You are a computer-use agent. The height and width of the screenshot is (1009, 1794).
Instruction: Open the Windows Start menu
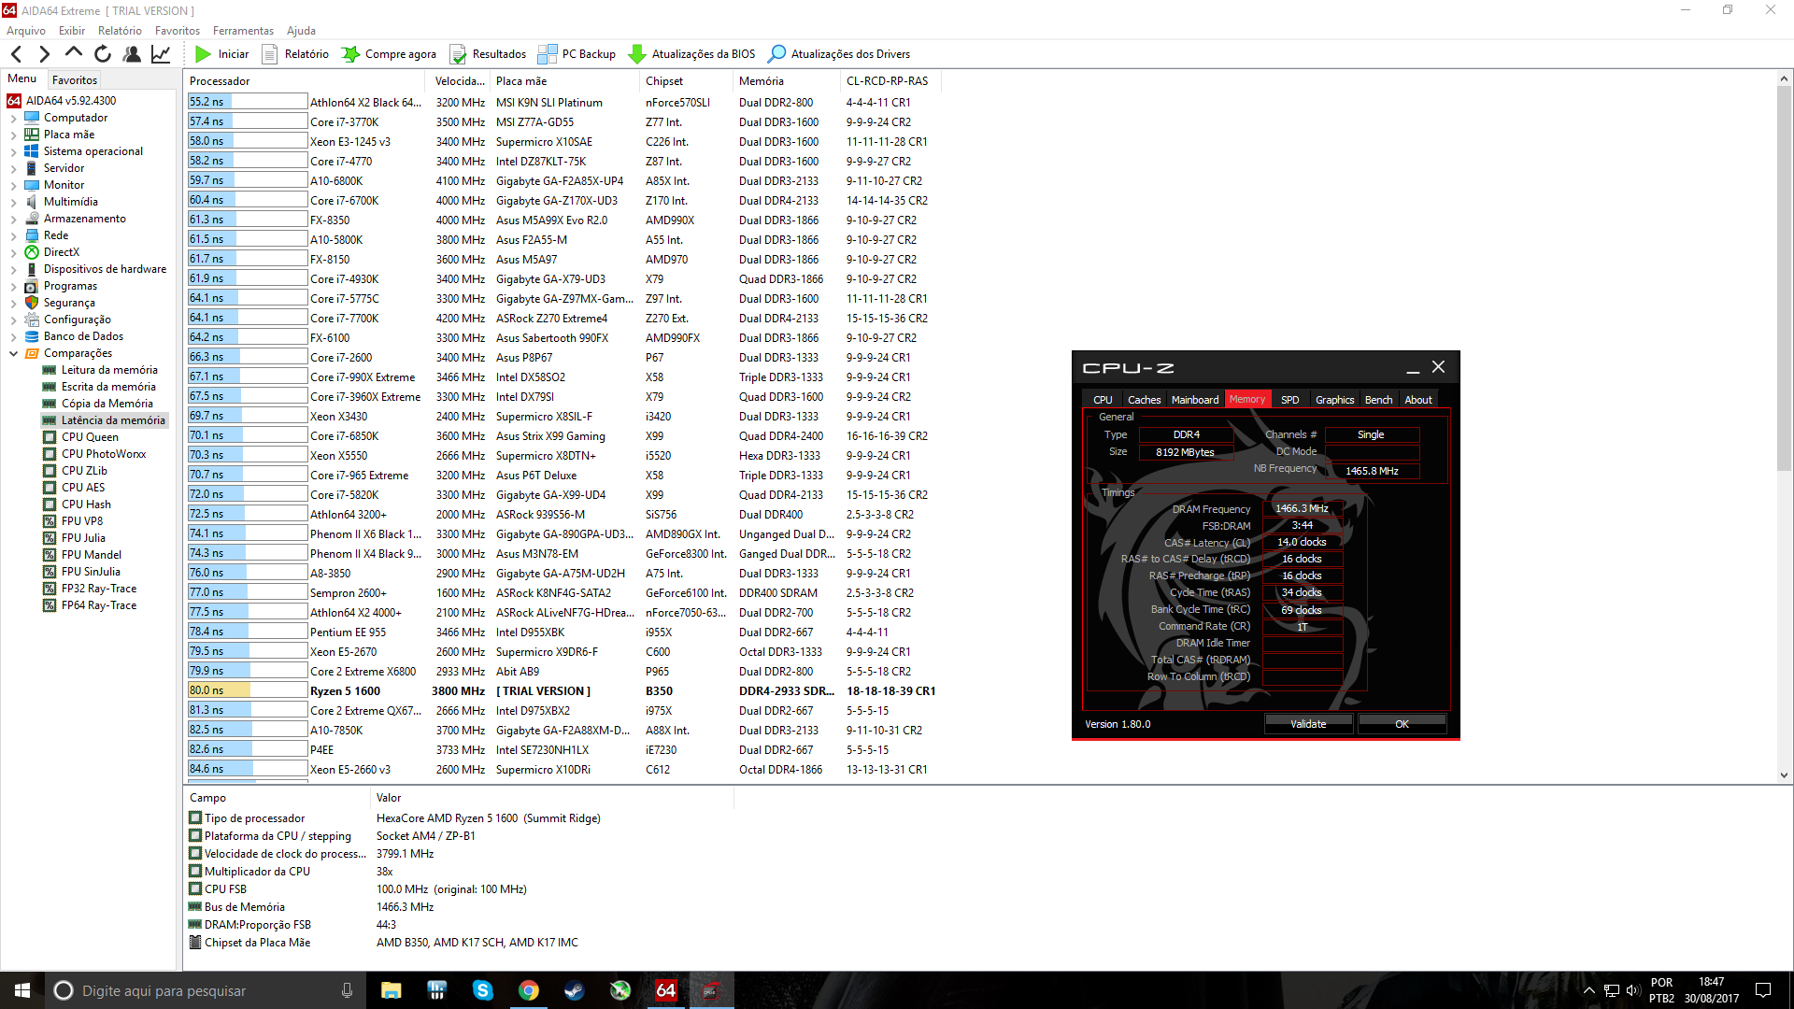(22, 990)
